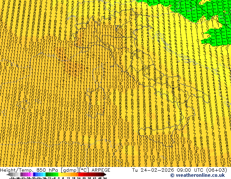This screenshot has width=231, height=179.
Task: Click the yellow swatch in the temperature legend
Action: 59,174
